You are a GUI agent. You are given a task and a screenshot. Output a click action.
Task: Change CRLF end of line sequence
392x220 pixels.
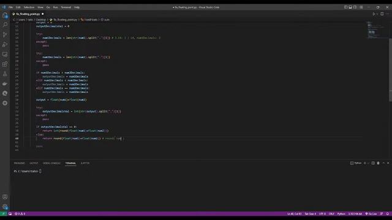pos(331,214)
